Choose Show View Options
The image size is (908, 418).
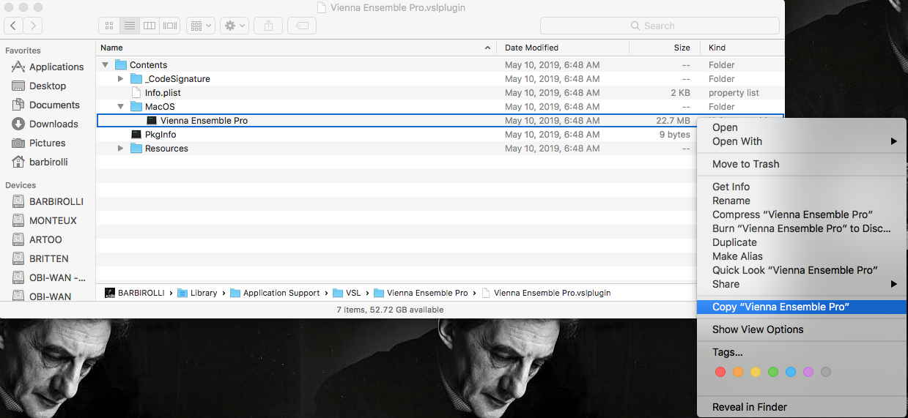(x=802, y=329)
